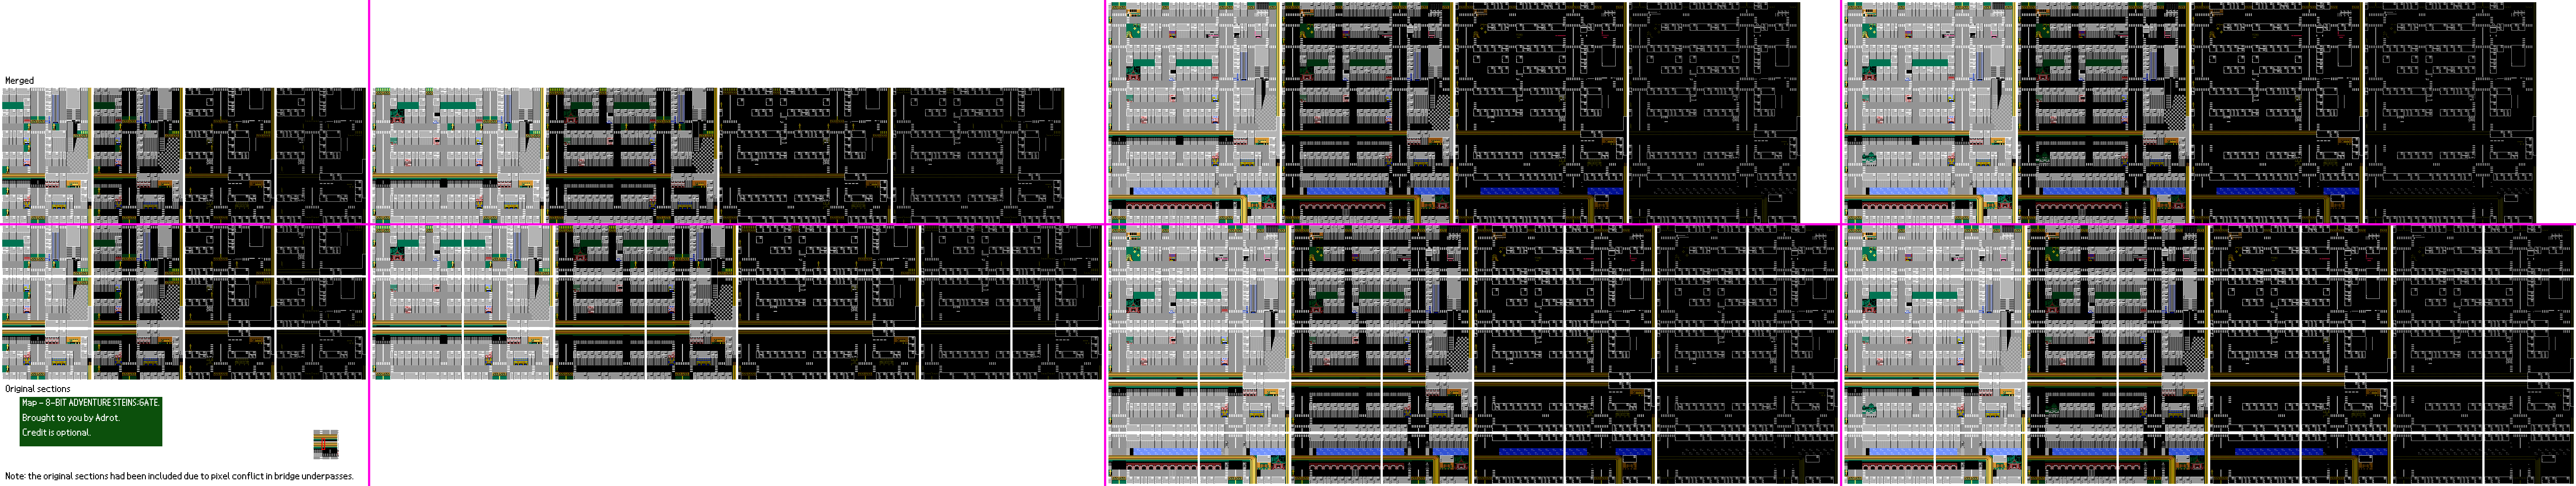2576x486 pixels.
Task: Click 'Map – 8-BIT ADVENTURE STEINS;GATE.' title line
Action: 90,403
